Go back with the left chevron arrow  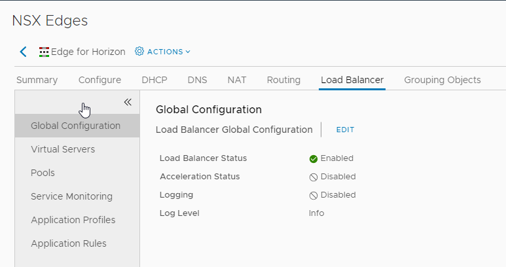coord(23,52)
